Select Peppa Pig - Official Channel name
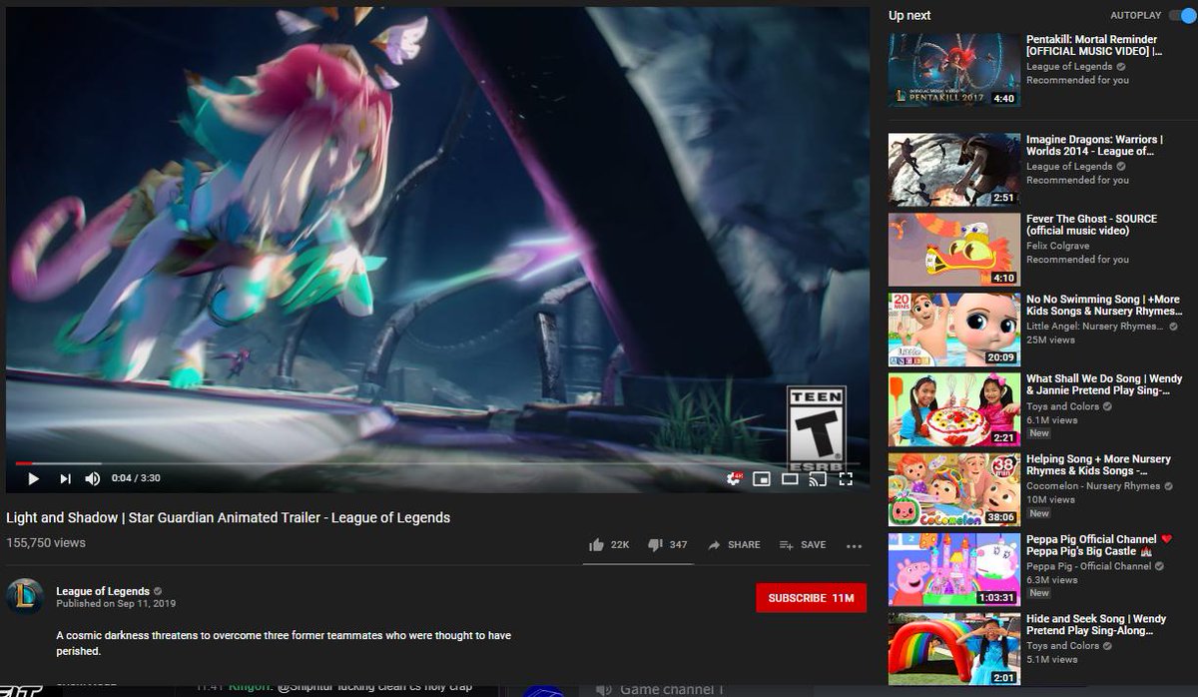The height and width of the screenshot is (697, 1198). pyautogui.click(x=1088, y=565)
